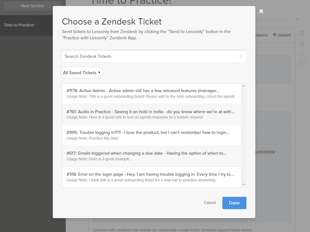Select ticket #1178 Active Admin
Image resolution: width=310 pixels, height=232 pixels.
tap(151, 93)
